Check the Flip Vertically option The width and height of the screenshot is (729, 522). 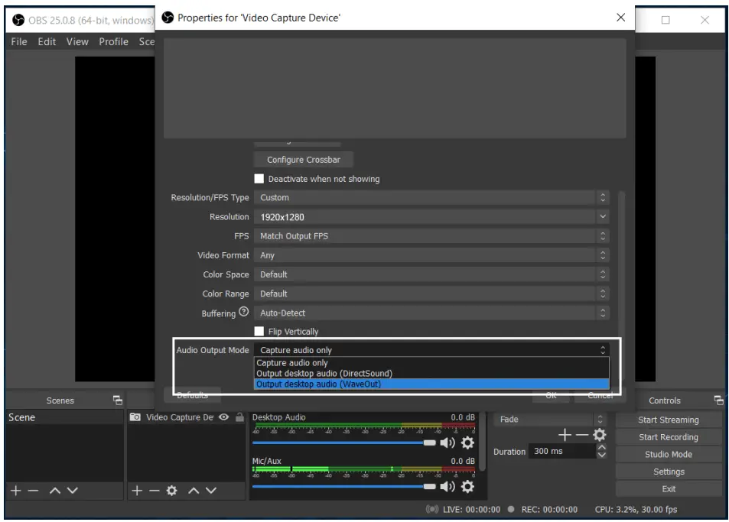click(259, 331)
